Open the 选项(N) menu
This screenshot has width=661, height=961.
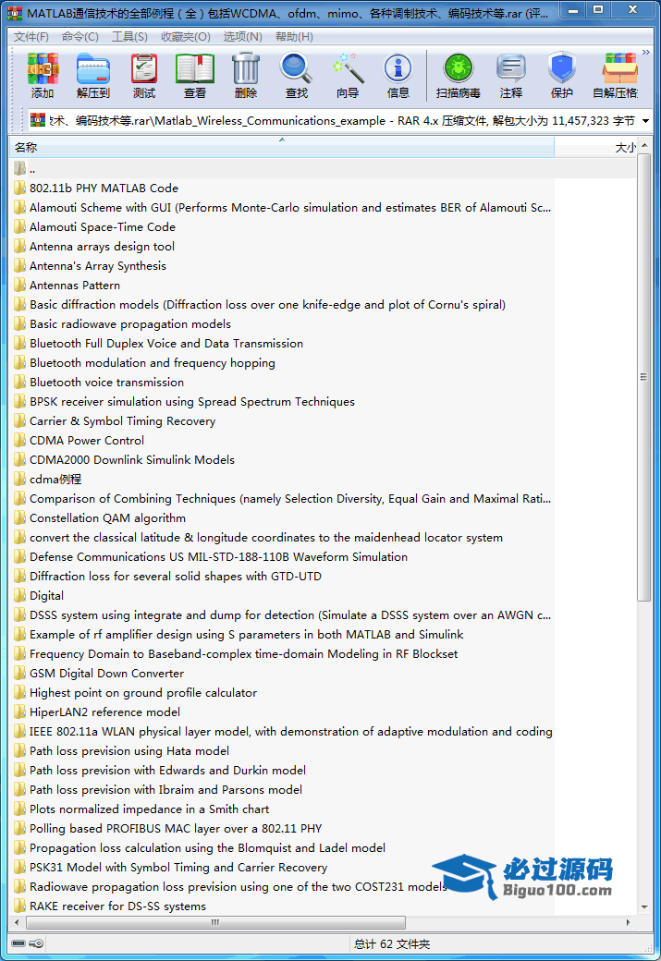(243, 37)
